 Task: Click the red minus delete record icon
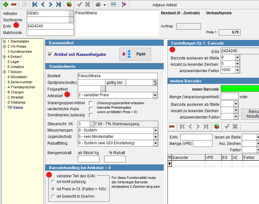tap(14, 4)
